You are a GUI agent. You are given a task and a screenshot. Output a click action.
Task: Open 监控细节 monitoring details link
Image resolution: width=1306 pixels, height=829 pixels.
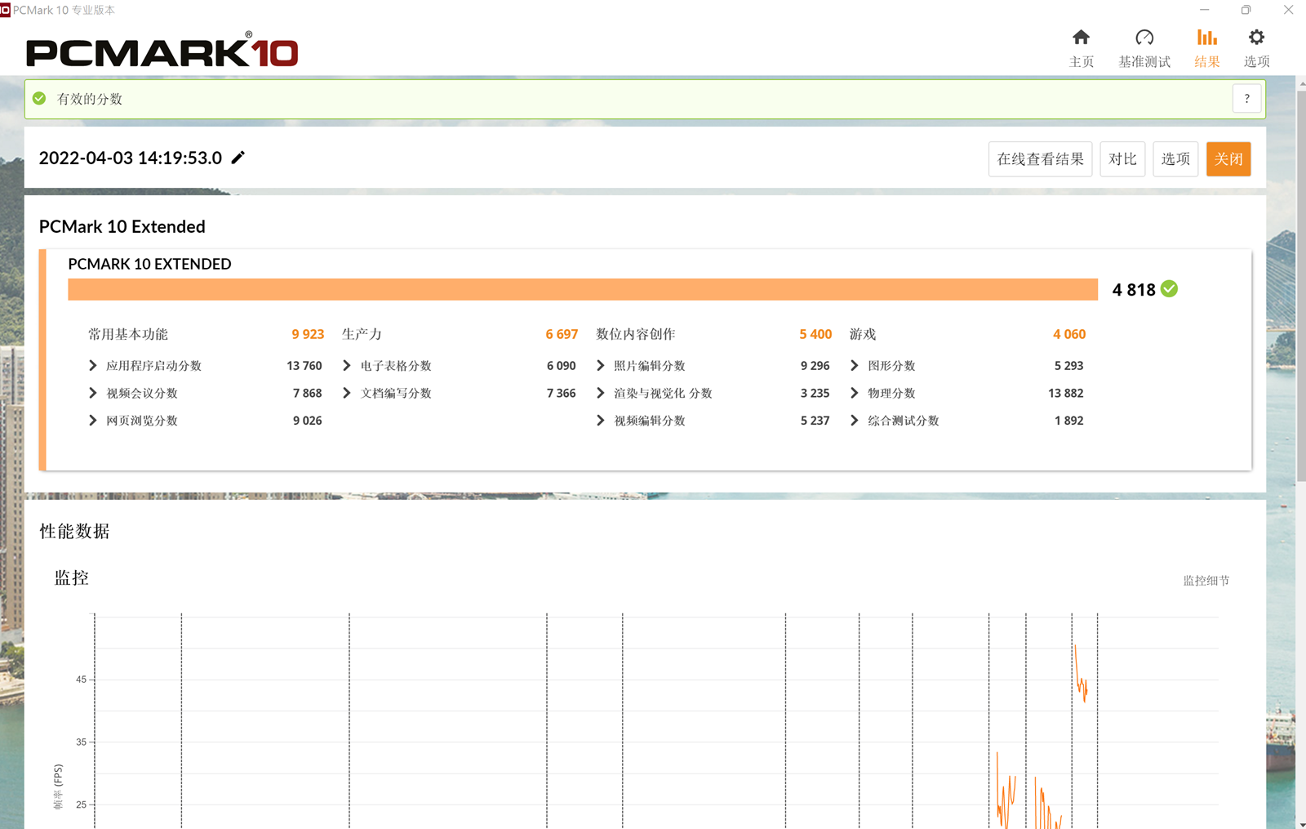[1206, 581]
